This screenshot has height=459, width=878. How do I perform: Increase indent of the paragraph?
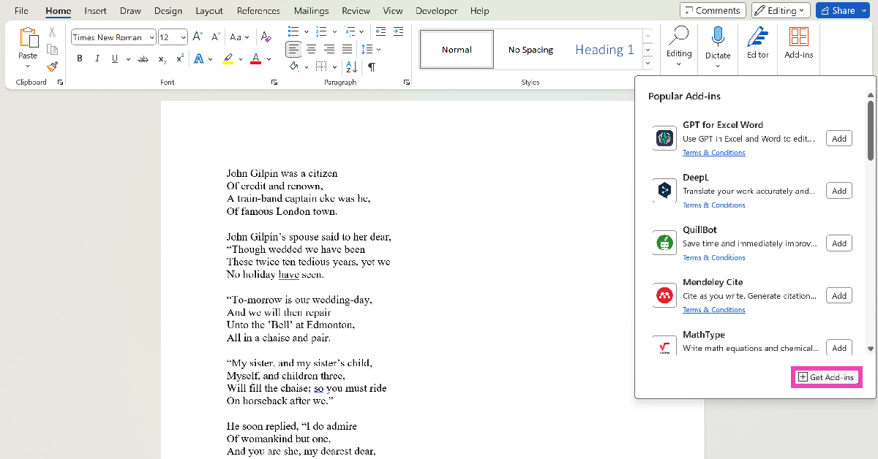[x=398, y=31]
